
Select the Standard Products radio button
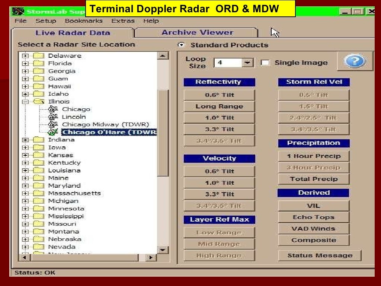pyautogui.click(x=181, y=45)
